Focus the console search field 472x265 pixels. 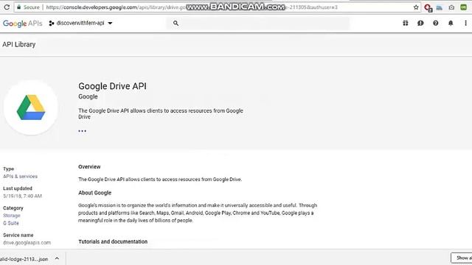tap(258, 24)
